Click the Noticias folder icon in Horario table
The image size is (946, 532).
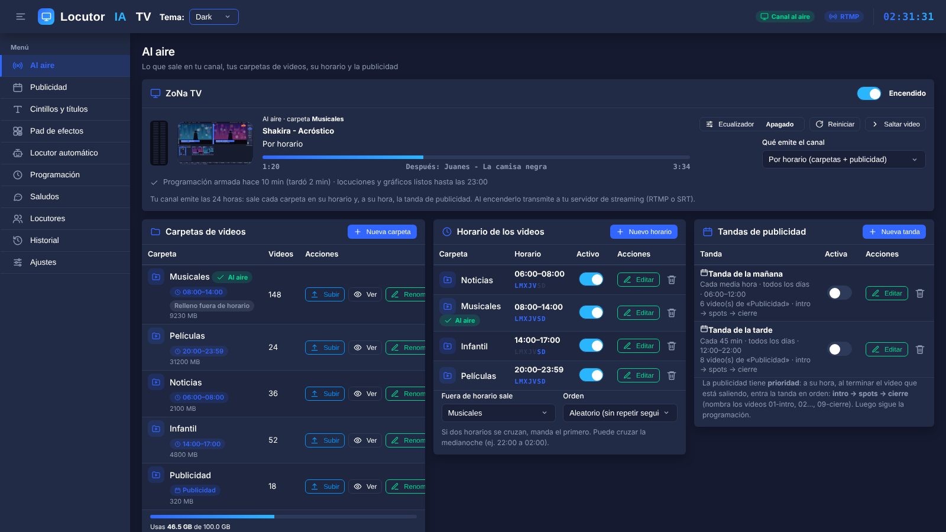pyautogui.click(x=448, y=280)
